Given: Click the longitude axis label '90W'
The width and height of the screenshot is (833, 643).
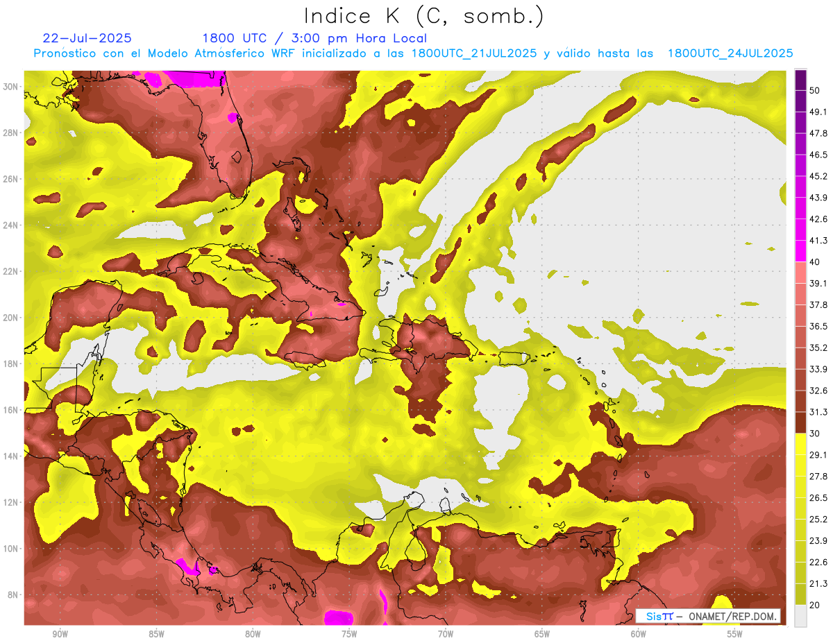Looking at the screenshot, I should 60,634.
